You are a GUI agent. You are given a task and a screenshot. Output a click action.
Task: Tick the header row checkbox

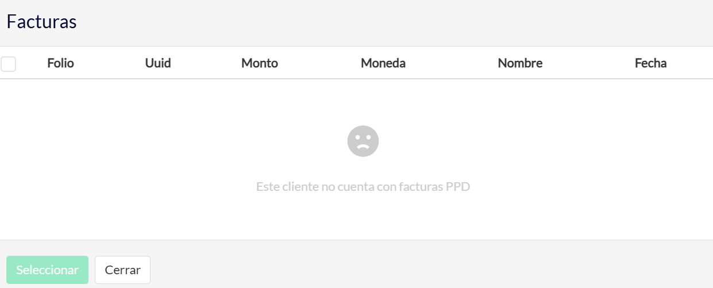[x=8, y=64]
